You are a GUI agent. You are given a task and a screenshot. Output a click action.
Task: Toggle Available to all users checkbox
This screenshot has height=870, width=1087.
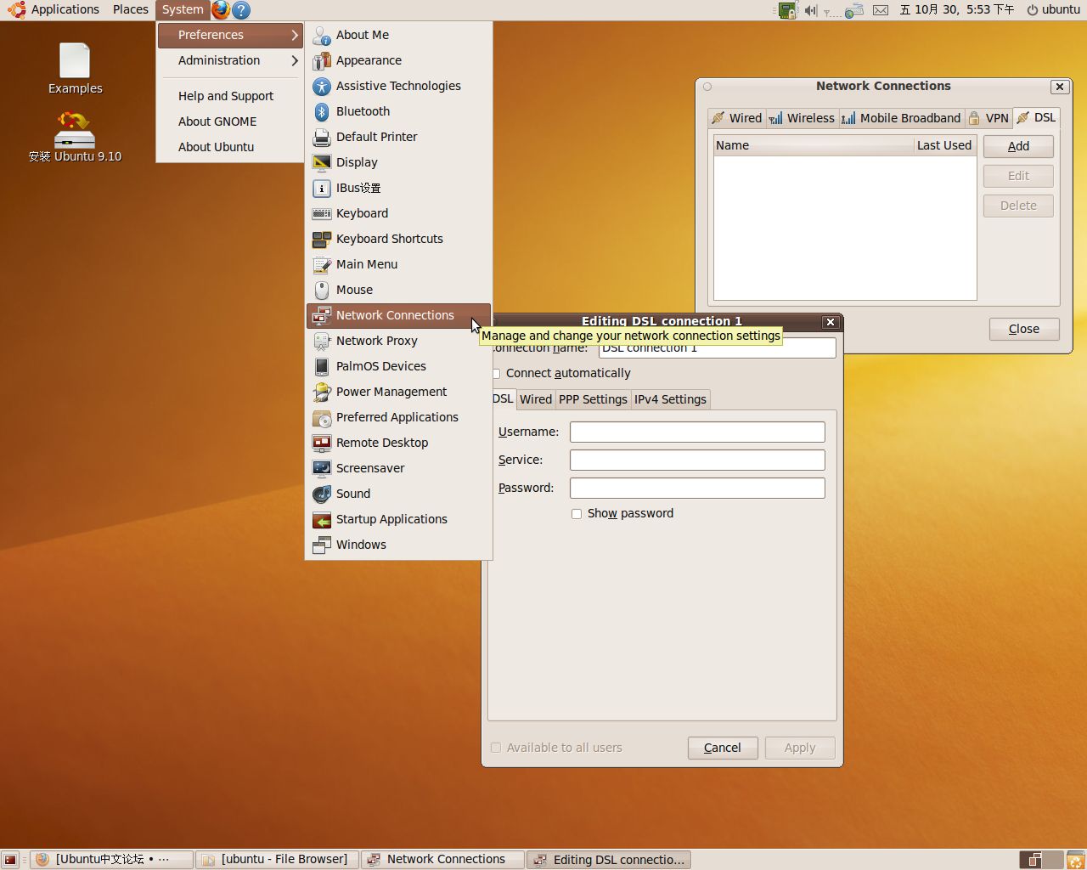click(496, 748)
